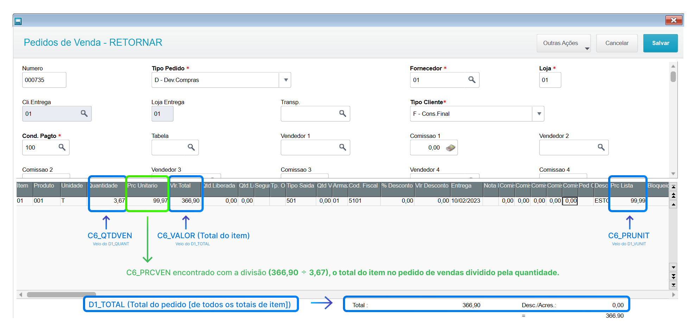The width and height of the screenshot is (688, 329).
Task: Select unit cell T
Action: [74, 201]
